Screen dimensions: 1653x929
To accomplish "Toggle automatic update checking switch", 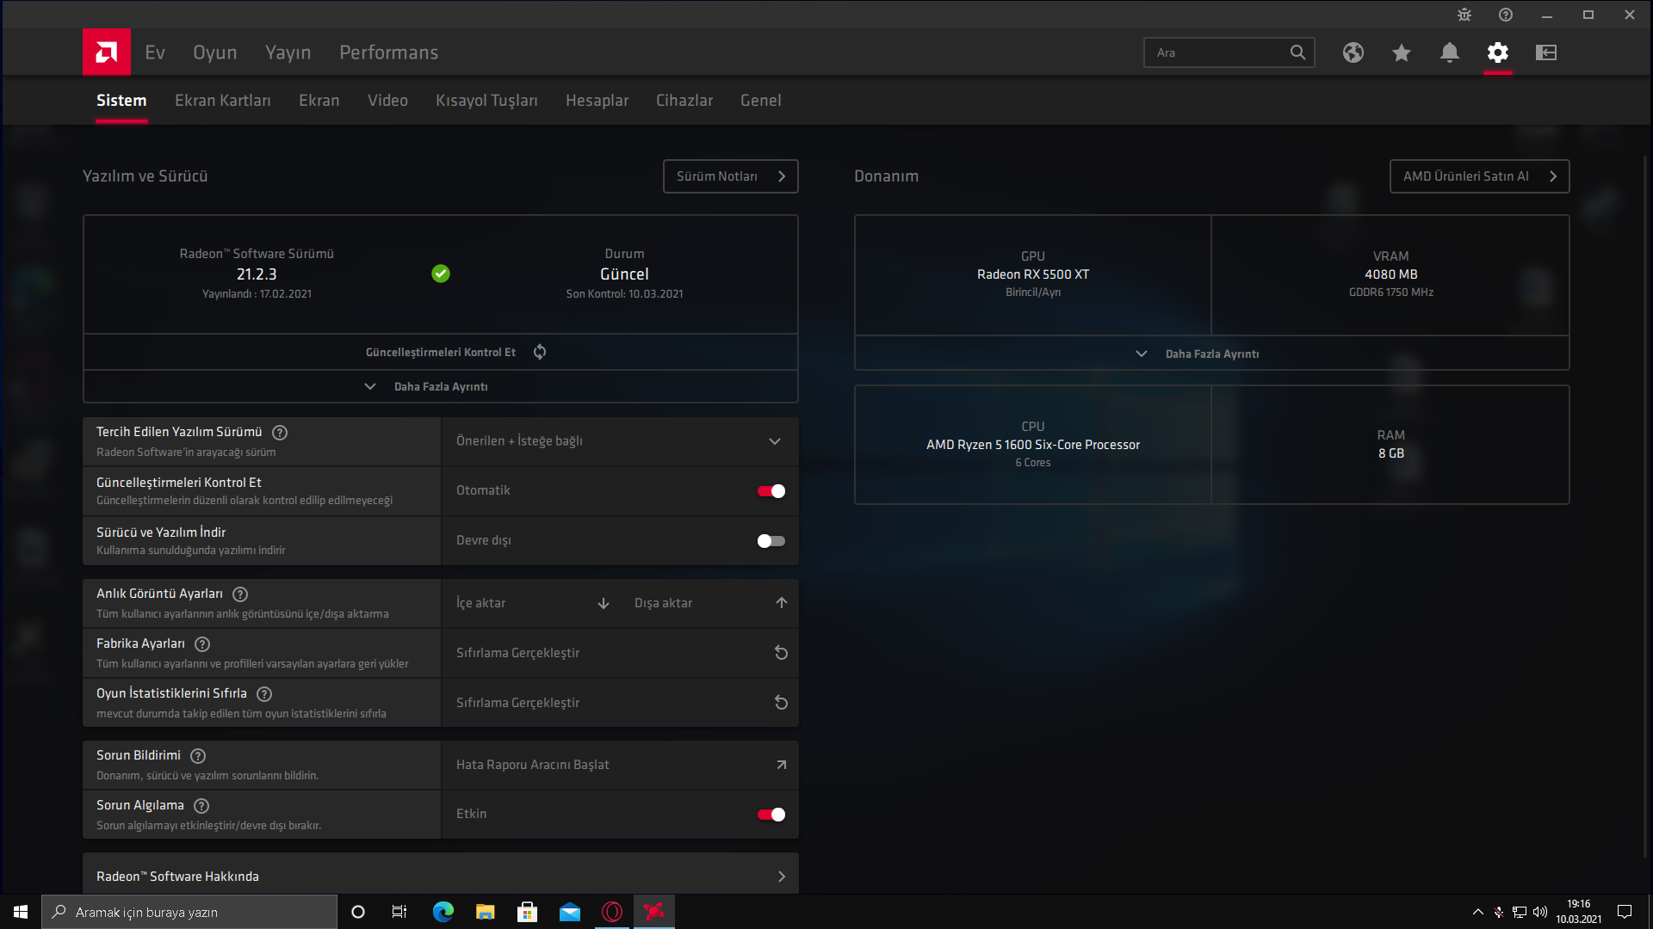I will [771, 491].
